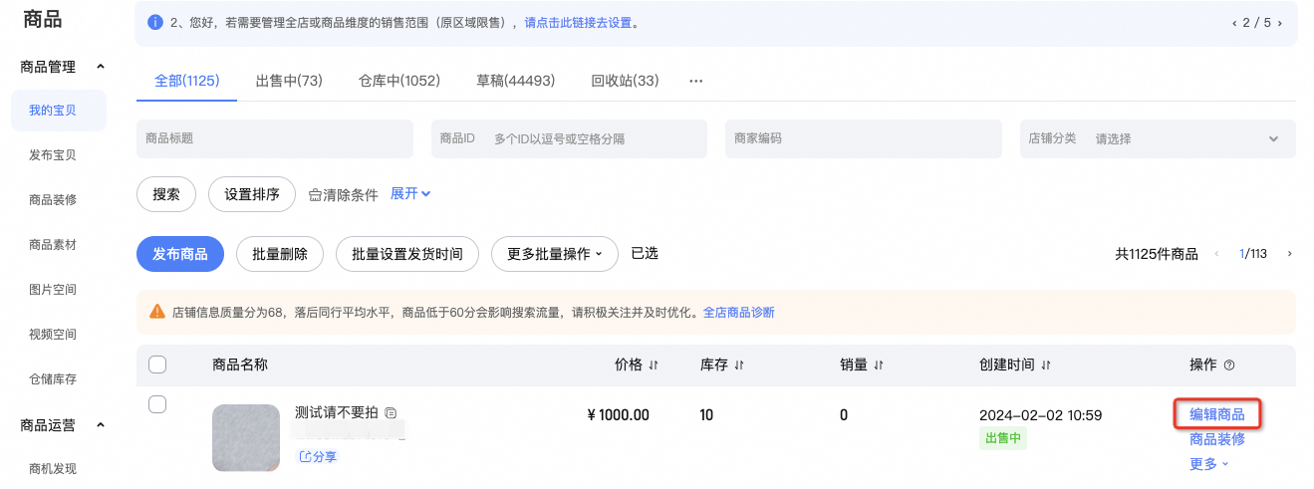Click the price ¥1000.00 cell

(x=618, y=415)
